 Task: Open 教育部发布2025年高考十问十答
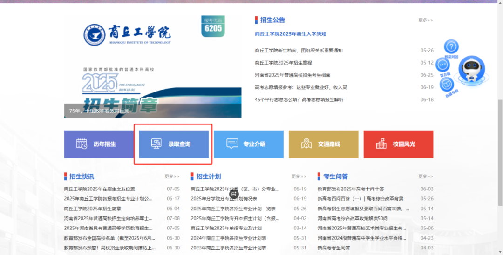351,189
